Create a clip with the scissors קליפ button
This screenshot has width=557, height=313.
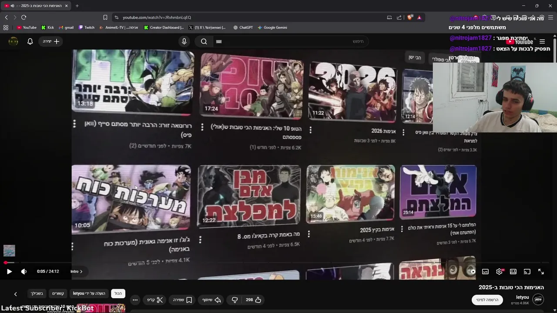click(x=155, y=300)
